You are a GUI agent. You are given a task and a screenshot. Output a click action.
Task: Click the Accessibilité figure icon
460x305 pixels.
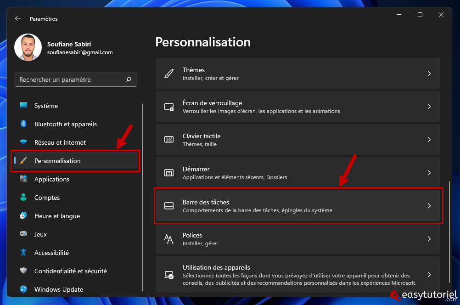click(x=23, y=253)
